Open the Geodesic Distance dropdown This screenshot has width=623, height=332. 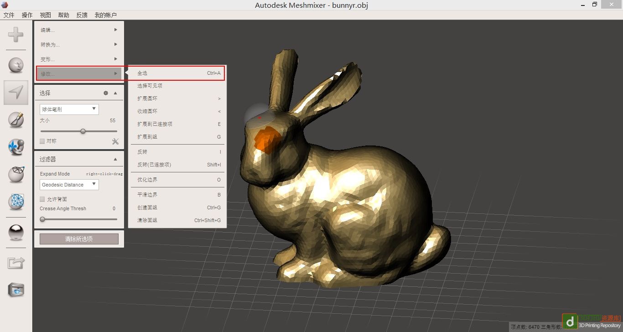[x=69, y=185]
